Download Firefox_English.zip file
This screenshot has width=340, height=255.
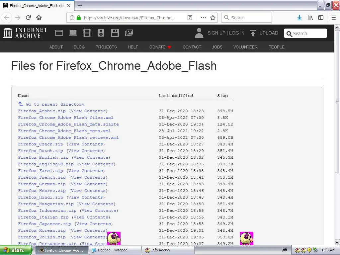tap(43, 157)
